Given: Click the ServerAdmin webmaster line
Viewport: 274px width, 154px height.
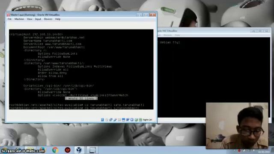Looking at the screenshot, I should [54, 38].
